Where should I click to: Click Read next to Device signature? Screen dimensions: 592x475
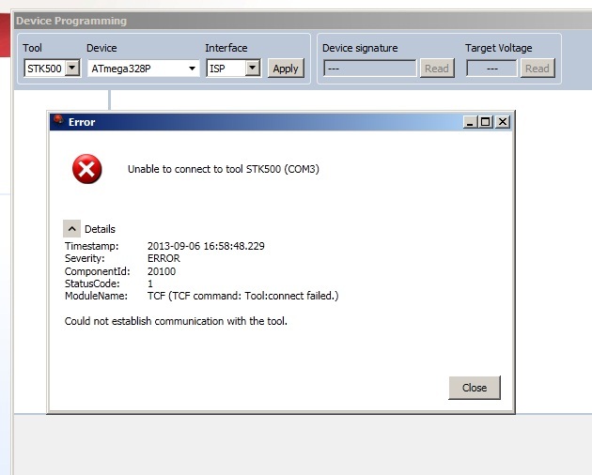(x=437, y=69)
